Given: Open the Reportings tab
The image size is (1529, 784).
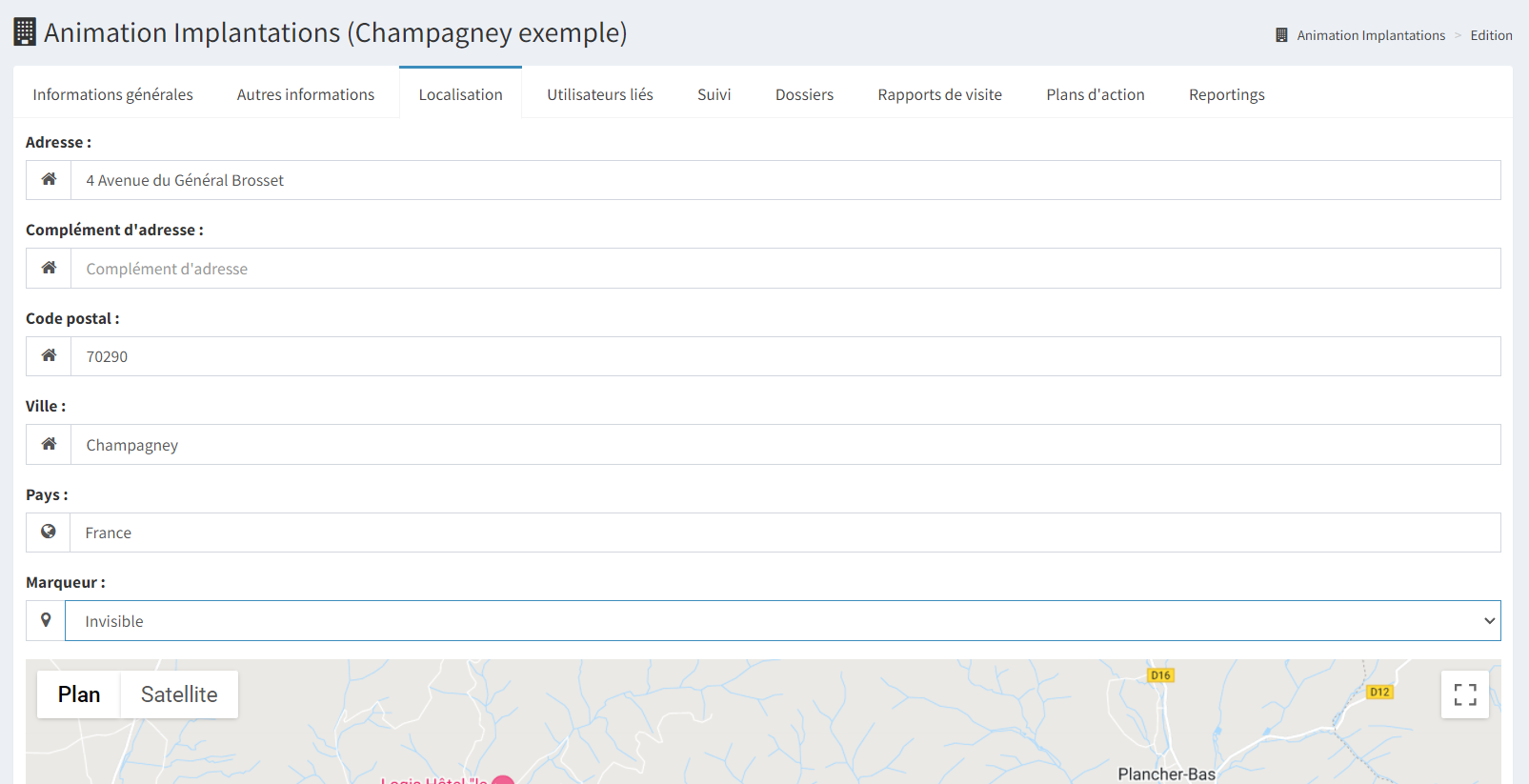Looking at the screenshot, I should 1227,94.
